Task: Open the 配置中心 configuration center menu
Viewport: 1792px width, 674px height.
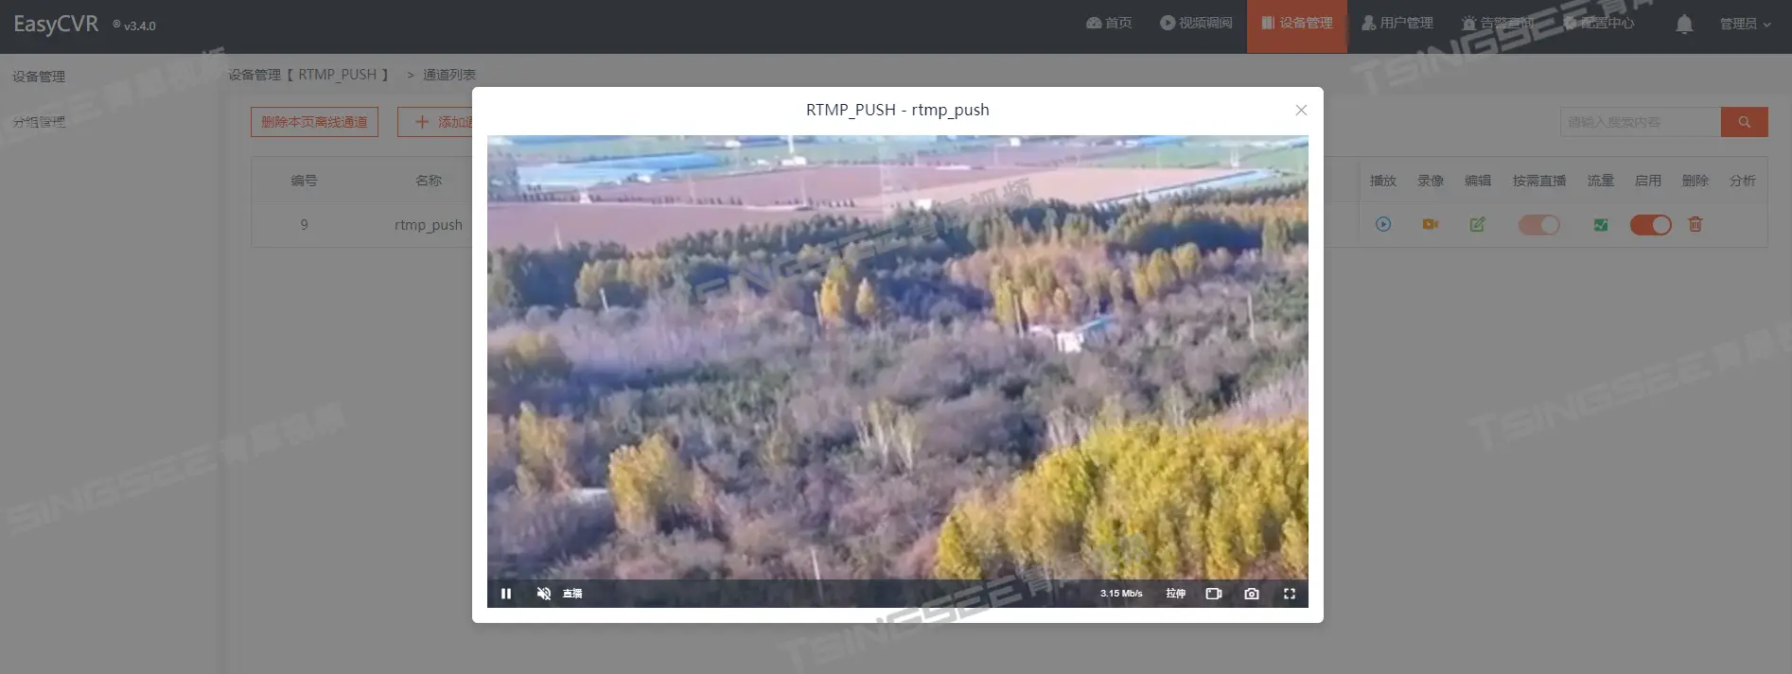Action: pyautogui.click(x=1599, y=23)
